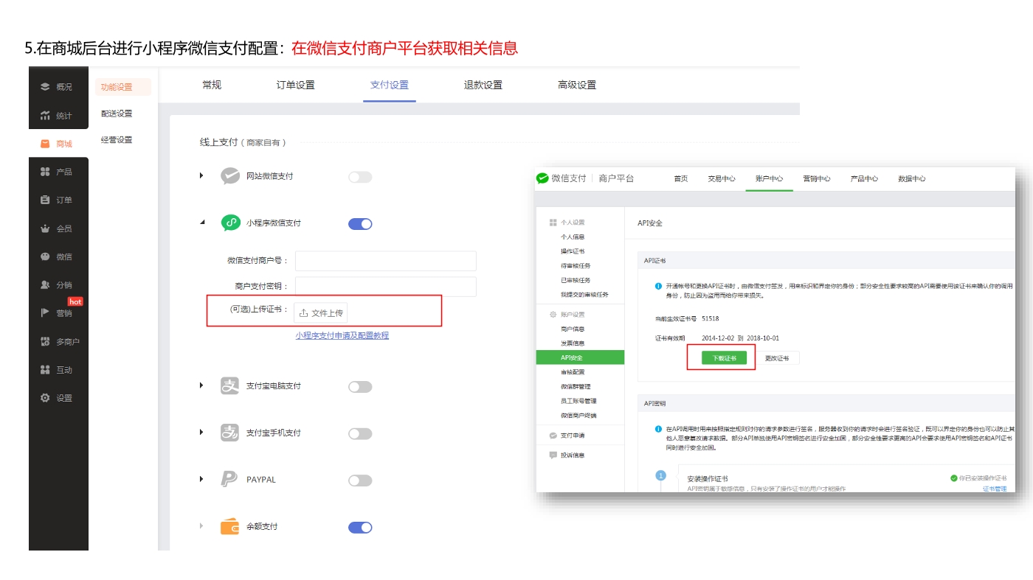
Task: Expand the PAYPAL row arrow
Action: click(201, 479)
